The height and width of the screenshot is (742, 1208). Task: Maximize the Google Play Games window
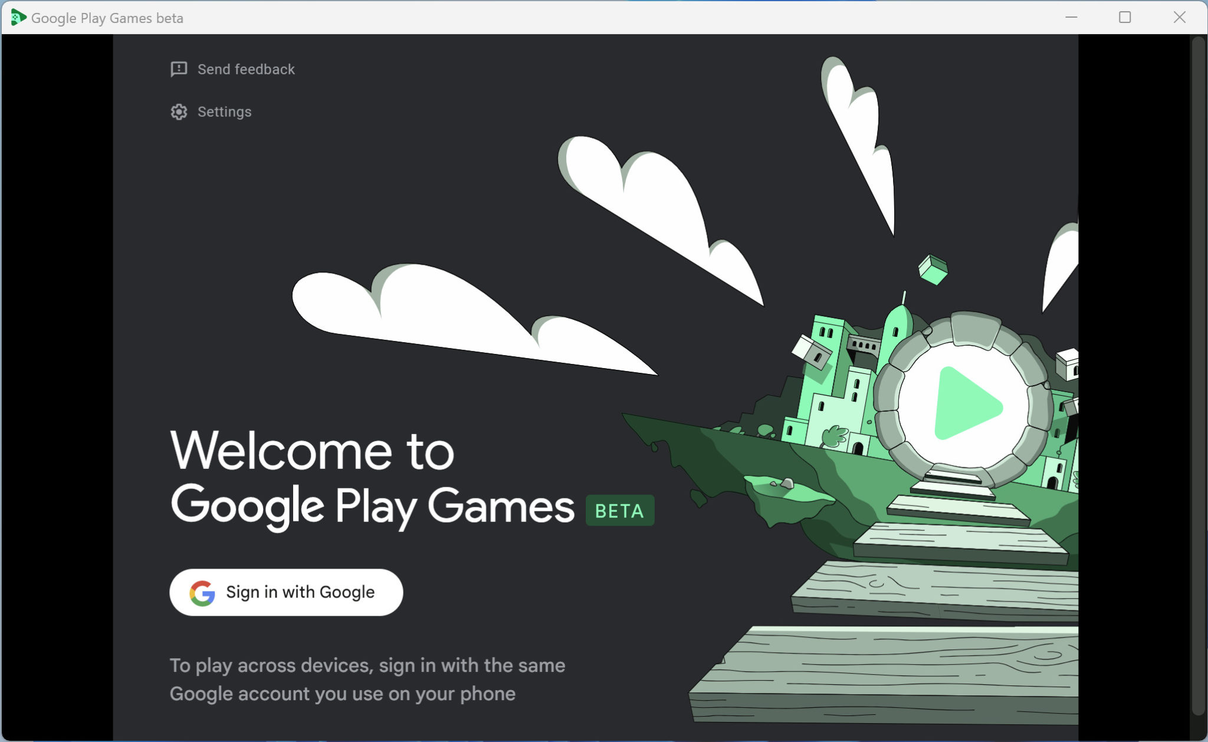click(1125, 18)
